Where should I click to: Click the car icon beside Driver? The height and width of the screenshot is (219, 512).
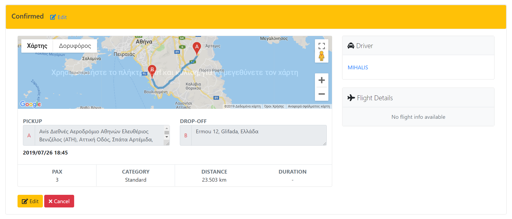[x=351, y=46]
